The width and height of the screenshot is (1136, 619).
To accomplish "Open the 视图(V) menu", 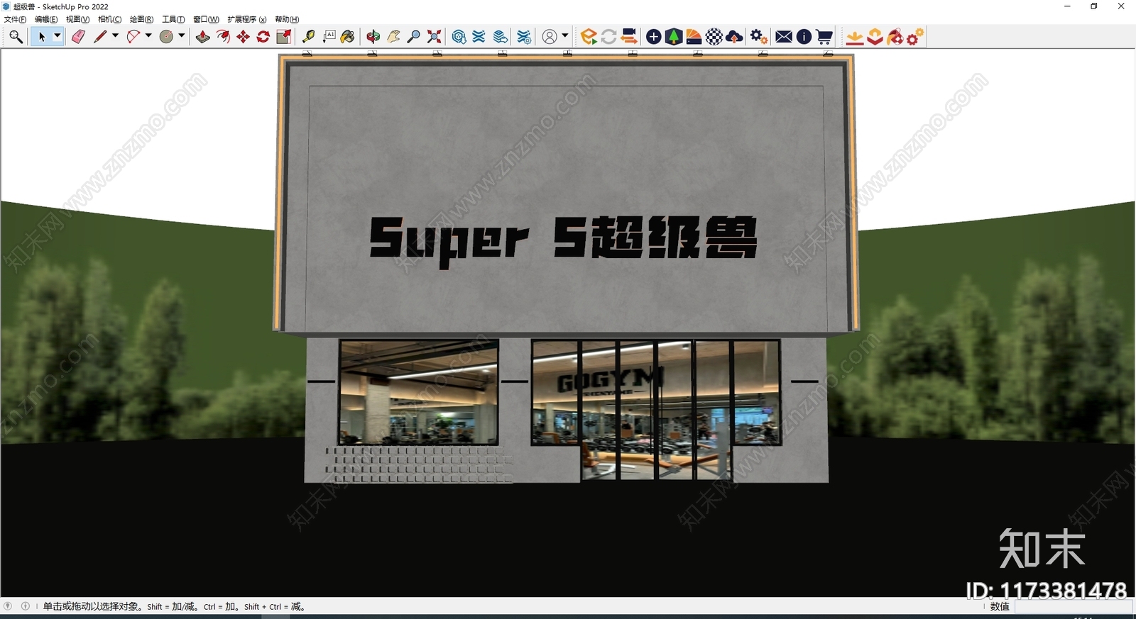I will pos(77,19).
